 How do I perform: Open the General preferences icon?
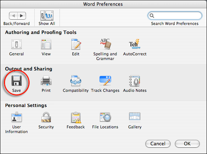17,44
